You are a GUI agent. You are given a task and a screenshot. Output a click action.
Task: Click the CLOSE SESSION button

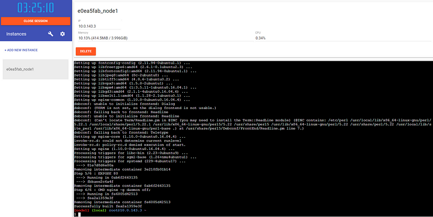pos(36,21)
